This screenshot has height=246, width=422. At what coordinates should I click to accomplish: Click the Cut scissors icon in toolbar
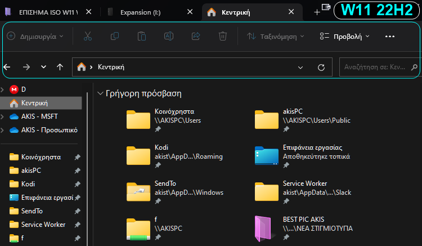(x=88, y=36)
